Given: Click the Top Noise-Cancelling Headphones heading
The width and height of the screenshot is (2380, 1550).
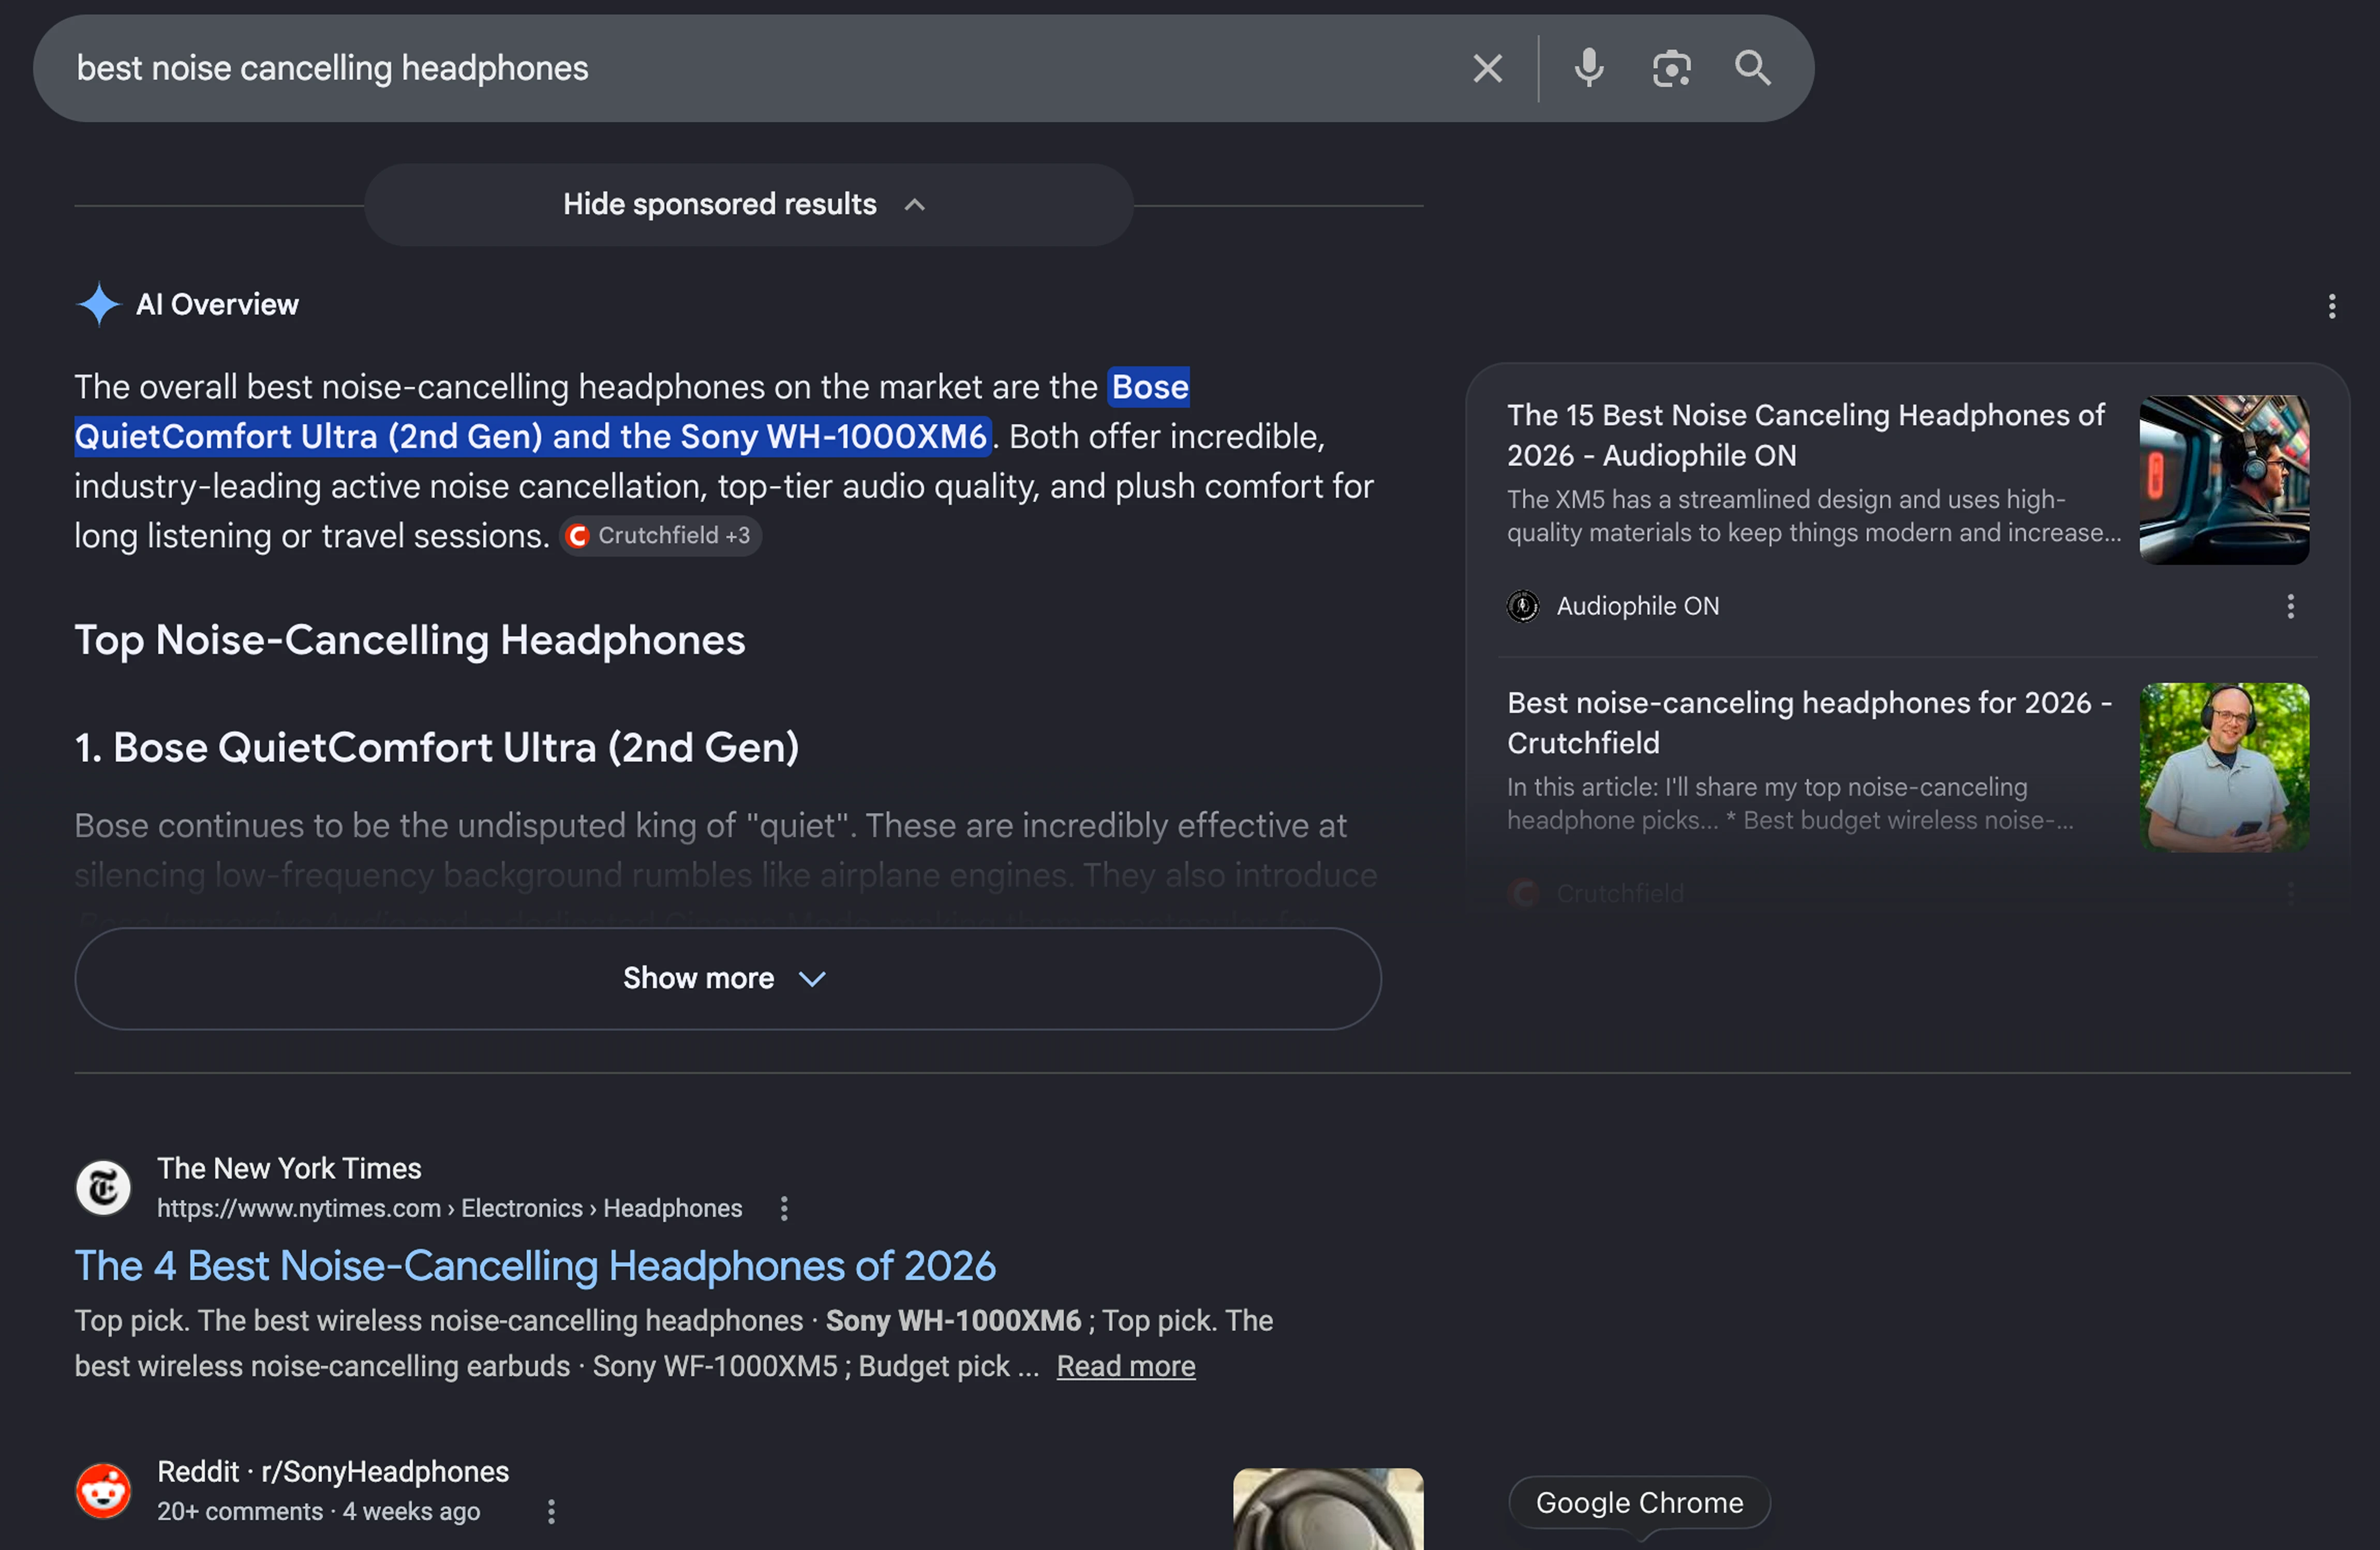Looking at the screenshot, I should [410, 640].
